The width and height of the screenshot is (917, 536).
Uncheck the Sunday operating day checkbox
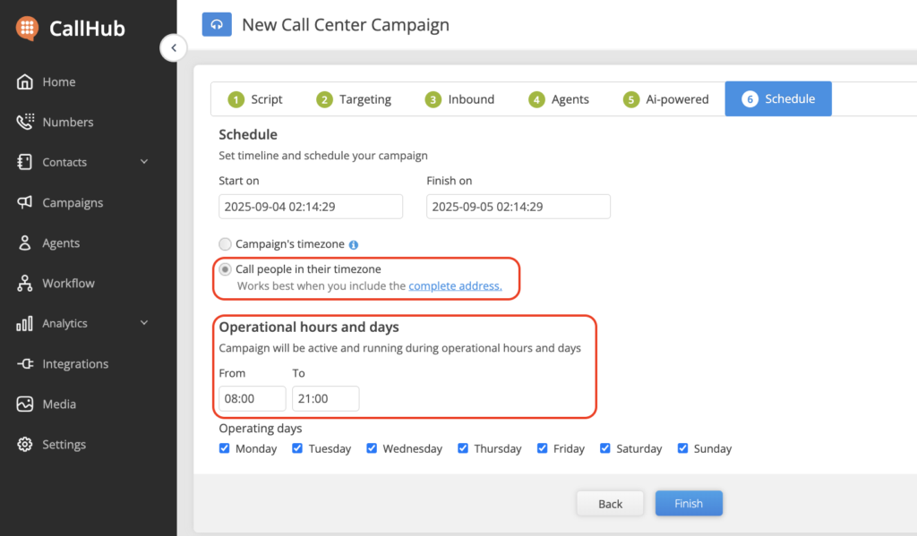point(683,448)
